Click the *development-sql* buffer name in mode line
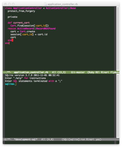The width and height of the screenshot is (122, 148). point(26,139)
